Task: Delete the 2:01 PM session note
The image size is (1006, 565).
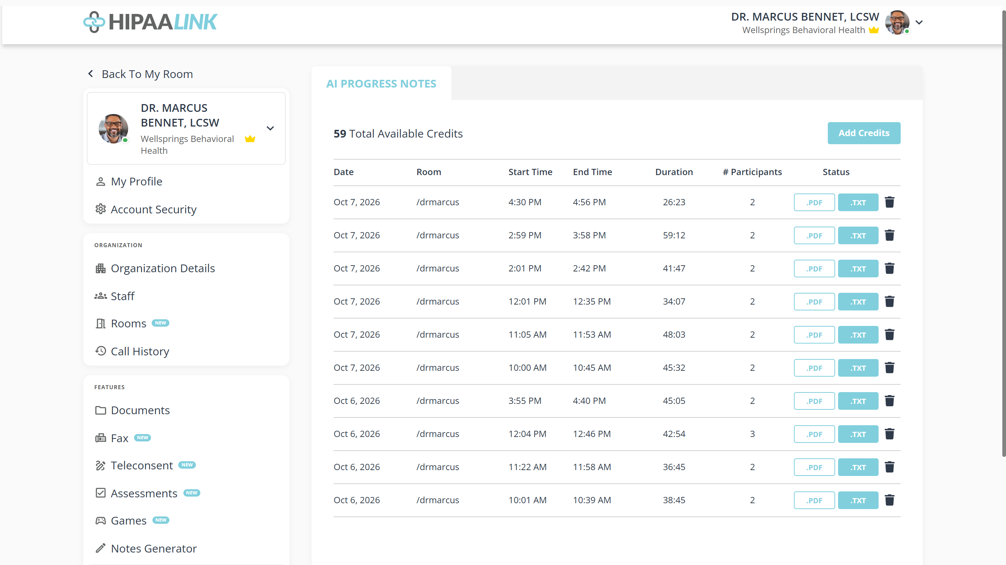Action: [889, 269]
